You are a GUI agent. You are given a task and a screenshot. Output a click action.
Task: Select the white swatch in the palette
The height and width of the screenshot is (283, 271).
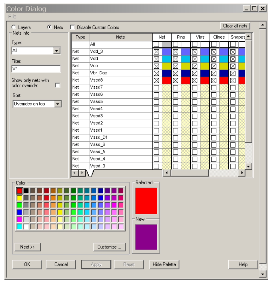[26, 227]
